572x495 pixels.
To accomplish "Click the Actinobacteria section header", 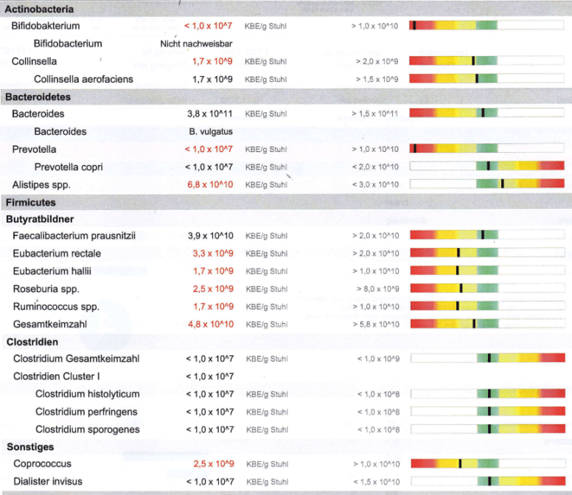I will point(38,9).
